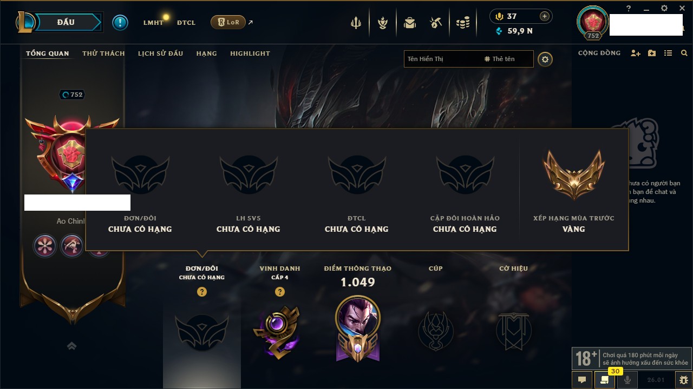
Task: Switch to the Thử Thách tab
Action: [103, 53]
